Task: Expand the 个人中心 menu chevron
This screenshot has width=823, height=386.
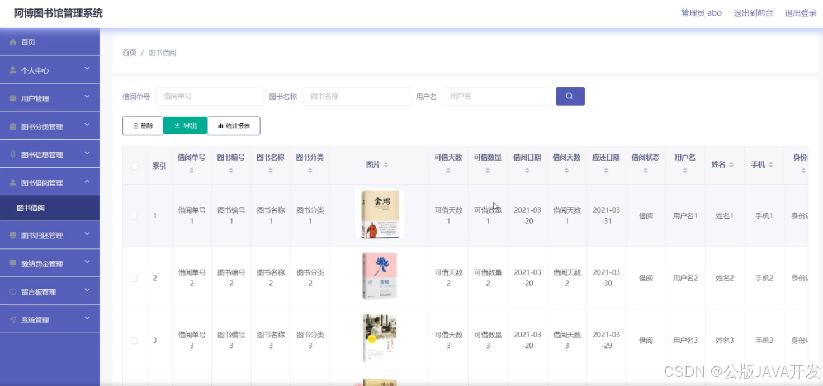Action: click(87, 69)
